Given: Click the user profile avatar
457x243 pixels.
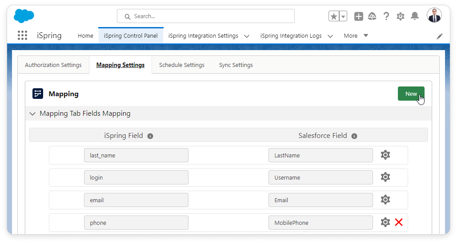Looking at the screenshot, I should pos(434,16).
